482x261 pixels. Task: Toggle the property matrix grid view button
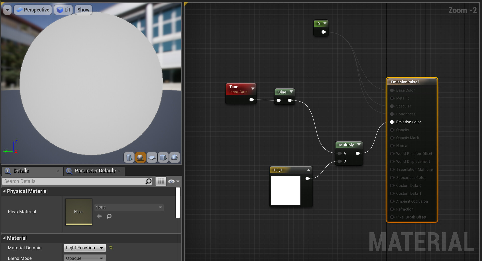tap(161, 181)
